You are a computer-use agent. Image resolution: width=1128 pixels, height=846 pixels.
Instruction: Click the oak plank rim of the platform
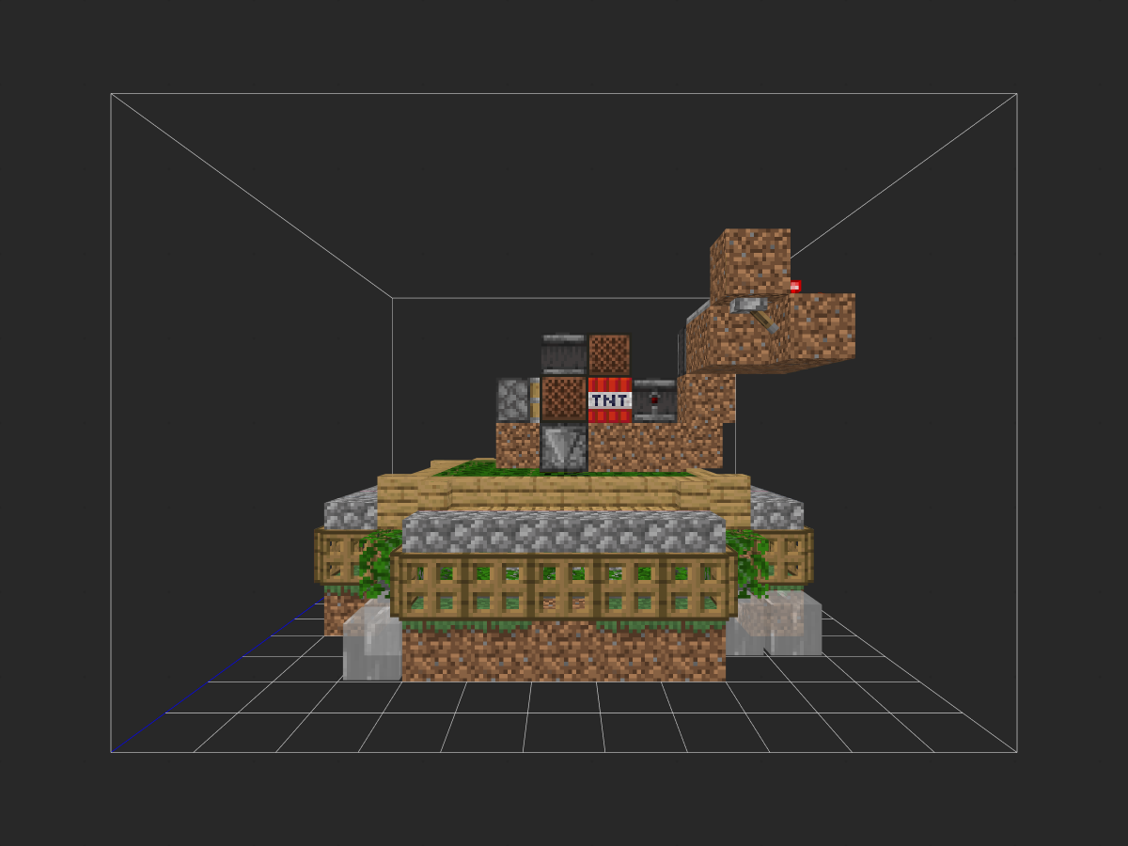click(564, 491)
